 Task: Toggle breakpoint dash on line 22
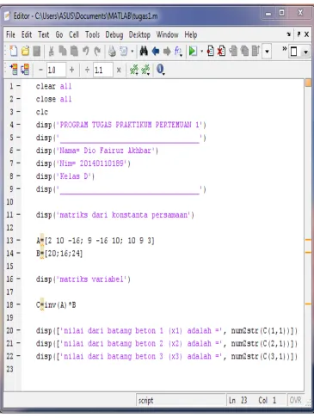tap(18, 356)
